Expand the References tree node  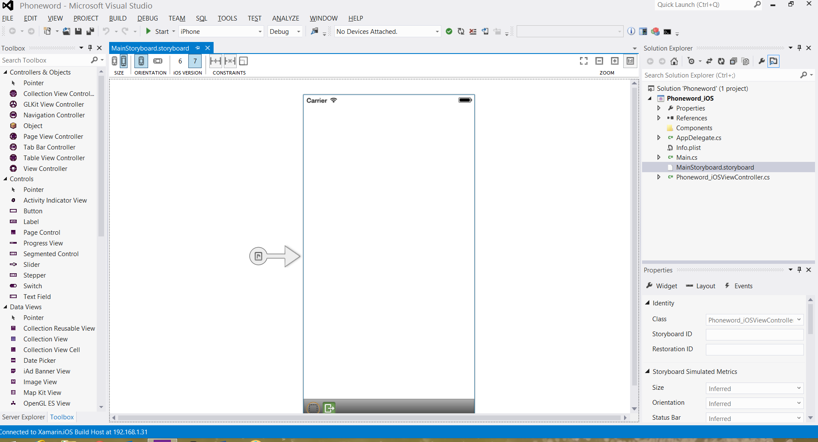pos(659,118)
